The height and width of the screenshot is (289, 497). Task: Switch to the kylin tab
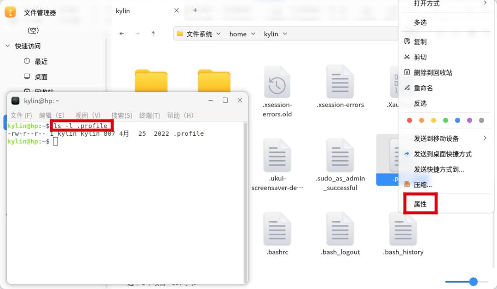pos(123,11)
